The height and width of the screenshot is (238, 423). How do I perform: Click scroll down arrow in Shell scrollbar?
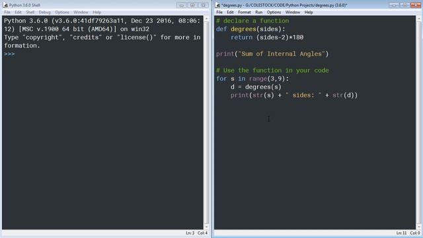[206, 227]
